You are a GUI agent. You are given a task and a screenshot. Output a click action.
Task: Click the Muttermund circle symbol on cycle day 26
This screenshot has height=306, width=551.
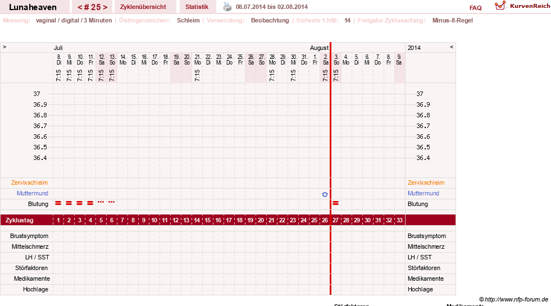[x=325, y=194]
